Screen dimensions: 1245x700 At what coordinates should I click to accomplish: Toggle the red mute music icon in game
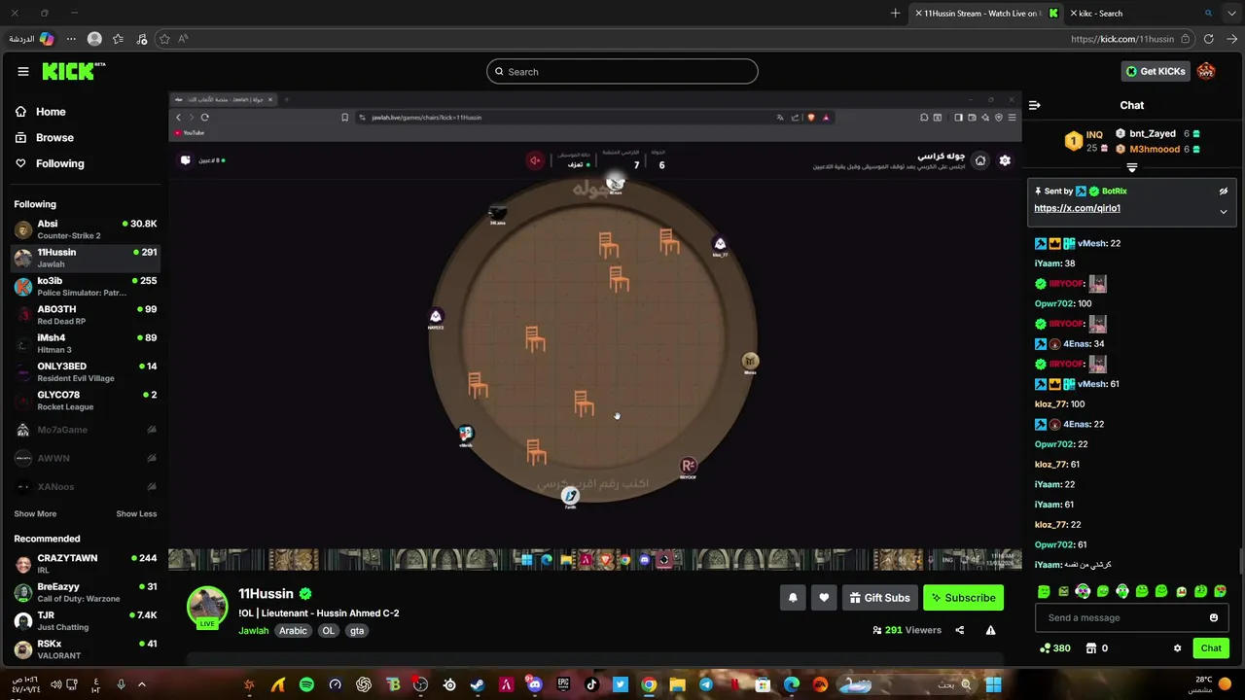535,160
